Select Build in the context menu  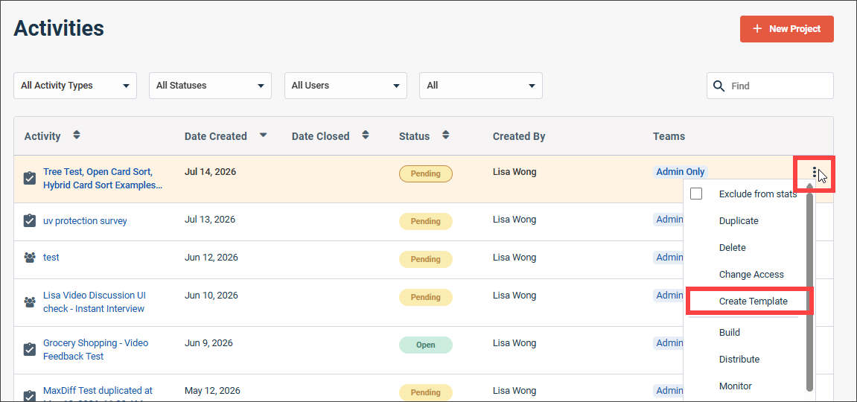tap(729, 332)
